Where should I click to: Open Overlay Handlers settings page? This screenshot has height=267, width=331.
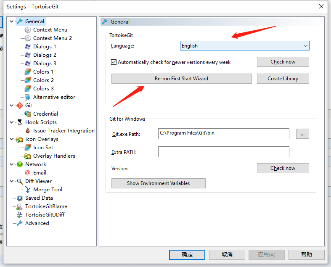coord(54,156)
